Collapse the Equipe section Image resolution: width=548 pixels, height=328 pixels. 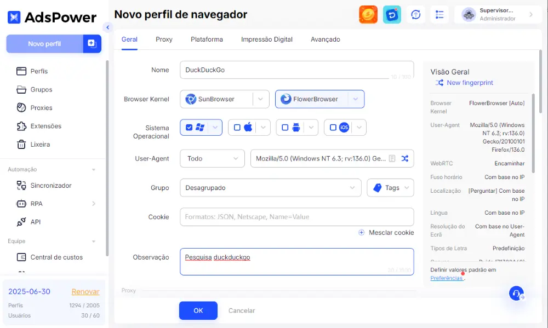tap(93, 241)
